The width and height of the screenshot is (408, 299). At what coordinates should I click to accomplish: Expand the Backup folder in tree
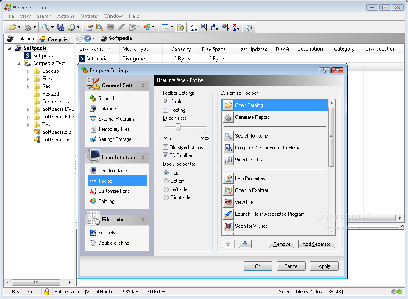pos(28,71)
